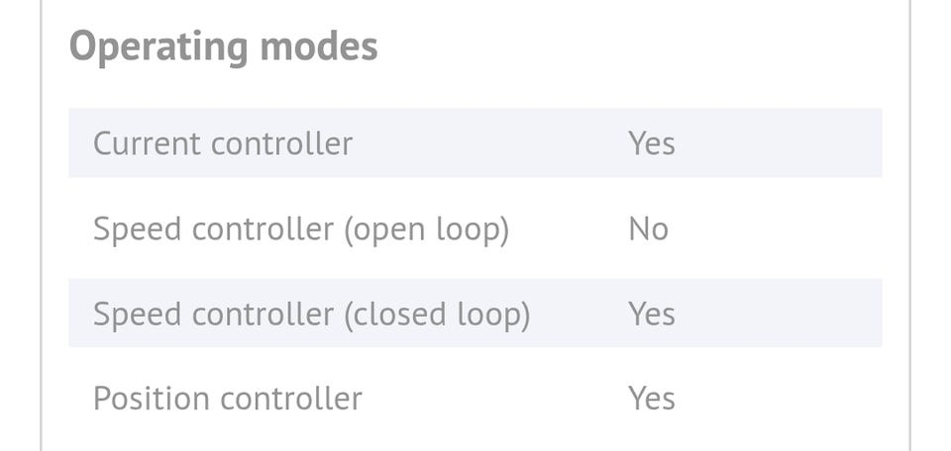Click blank right end of closed loop row
This screenshot has width=951, height=451.
click(812, 315)
